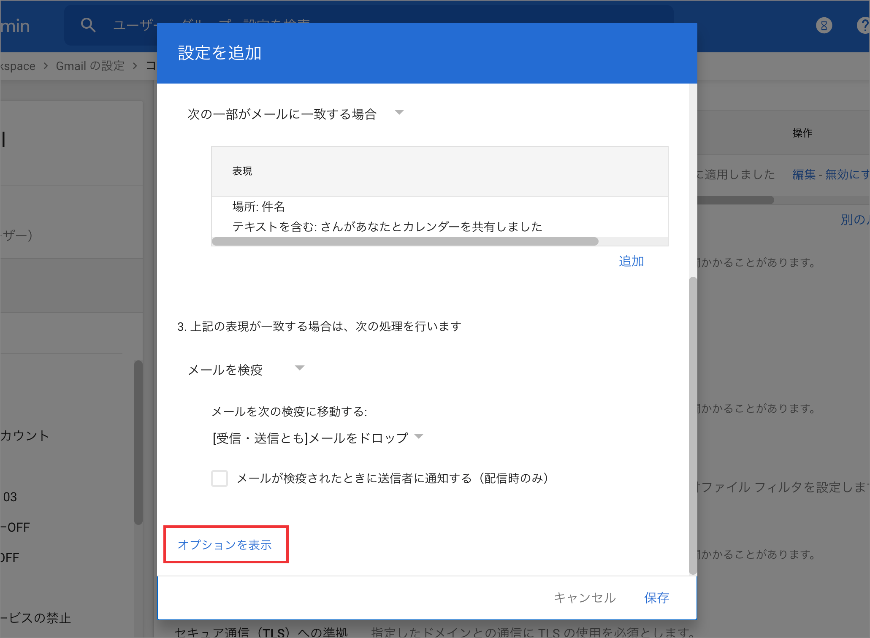
Task: Open the [受信・送信とも]メールをドロップ quarantine dropdown
Action: pos(318,438)
